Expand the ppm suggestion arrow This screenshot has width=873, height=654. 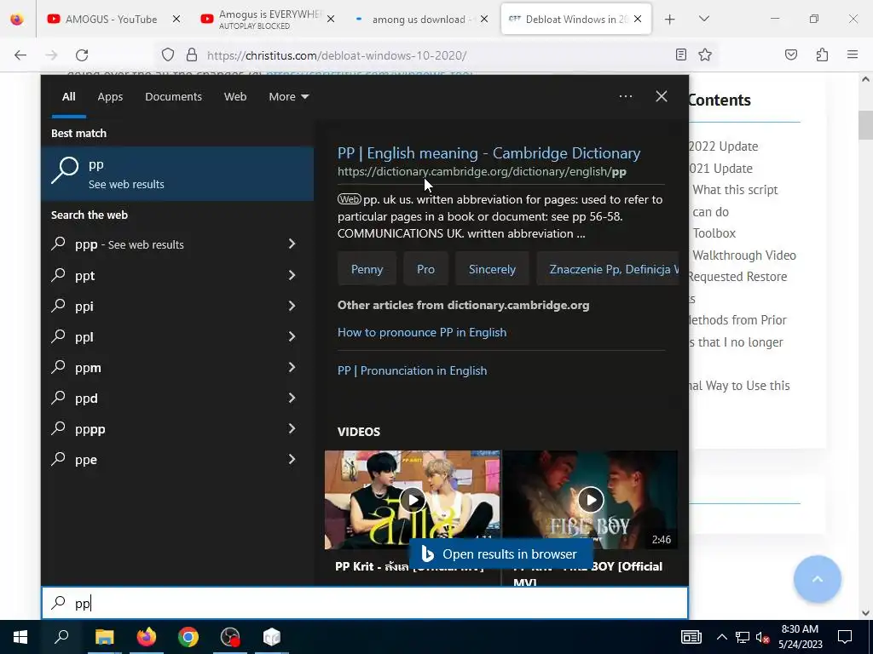pyautogui.click(x=292, y=366)
